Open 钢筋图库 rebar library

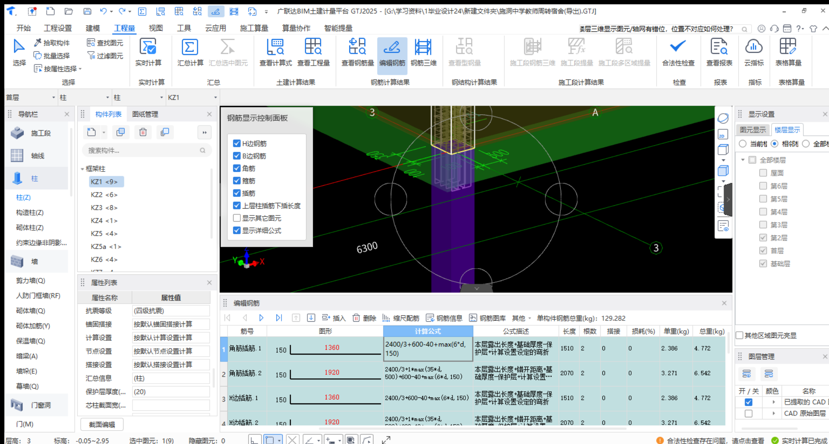coord(487,318)
